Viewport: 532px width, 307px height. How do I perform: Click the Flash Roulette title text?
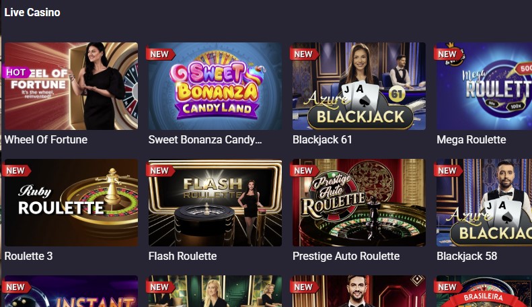183,256
